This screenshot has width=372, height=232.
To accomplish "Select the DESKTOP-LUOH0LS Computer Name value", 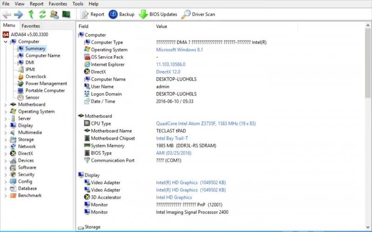I will [x=176, y=79].
